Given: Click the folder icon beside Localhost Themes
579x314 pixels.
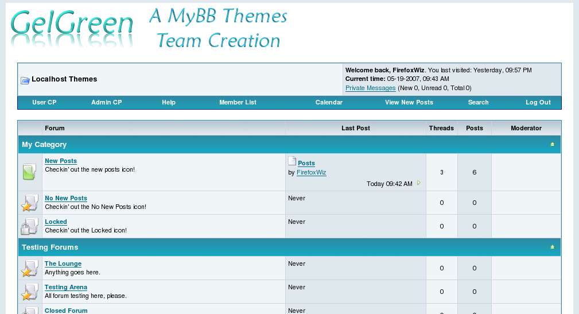Looking at the screenshot, I should [25, 80].
